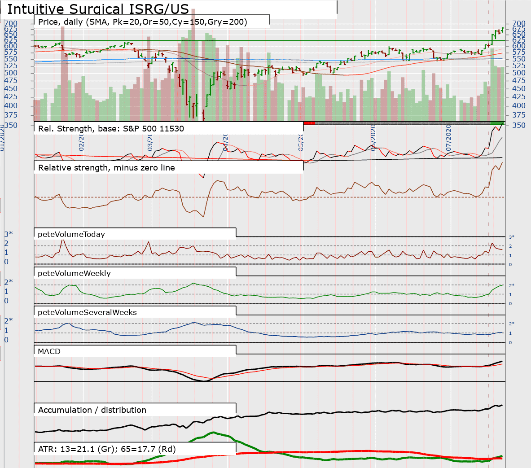Click the 2* label on peteVolumeWeekly left axis
This screenshot has height=468, width=531.
[x=9, y=282]
